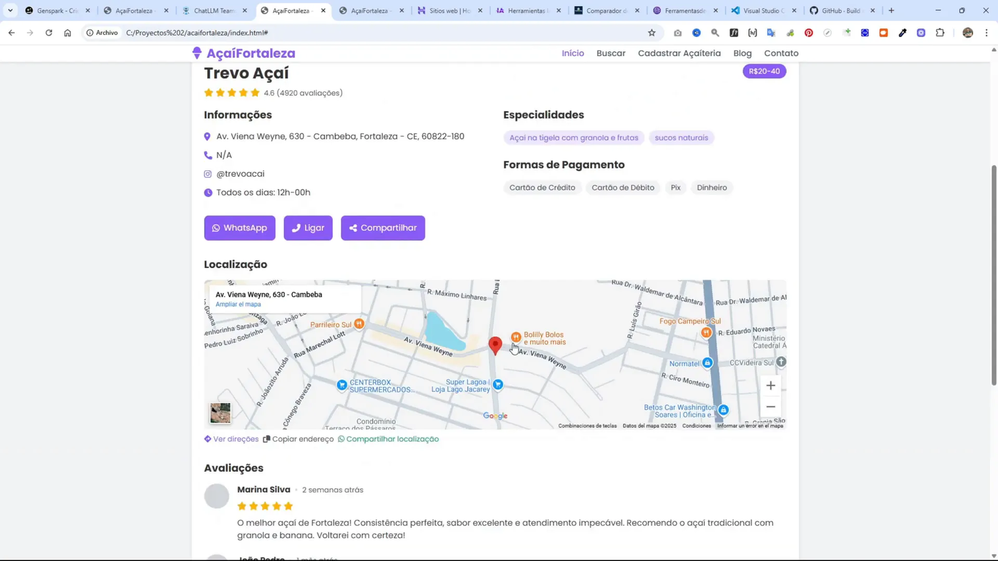This screenshot has width=998, height=561.
Task: Click the Instagram icon next to @trevoacai
Action: tap(207, 174)
